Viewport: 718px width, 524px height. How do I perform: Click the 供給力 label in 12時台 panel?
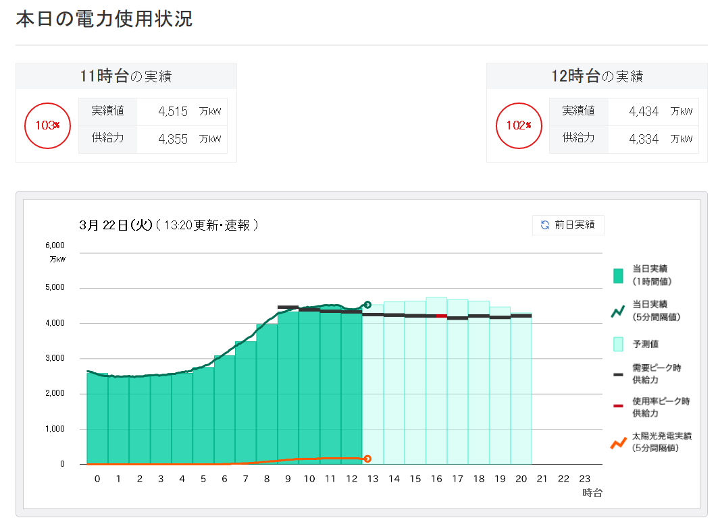tap(578, 138)
